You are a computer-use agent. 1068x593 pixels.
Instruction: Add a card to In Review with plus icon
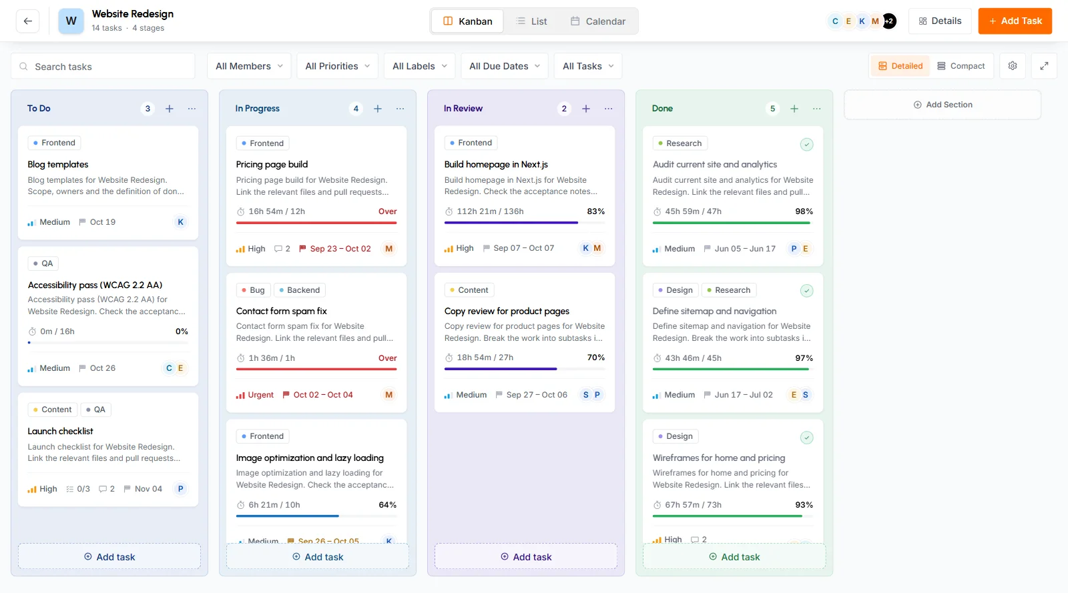(586, 109)
